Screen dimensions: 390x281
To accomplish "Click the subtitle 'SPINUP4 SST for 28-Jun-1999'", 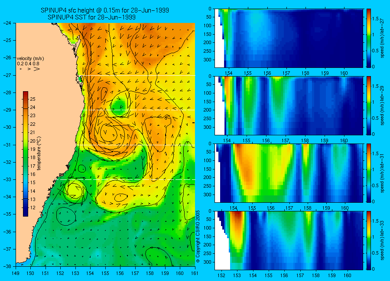I will click(91, 17).
